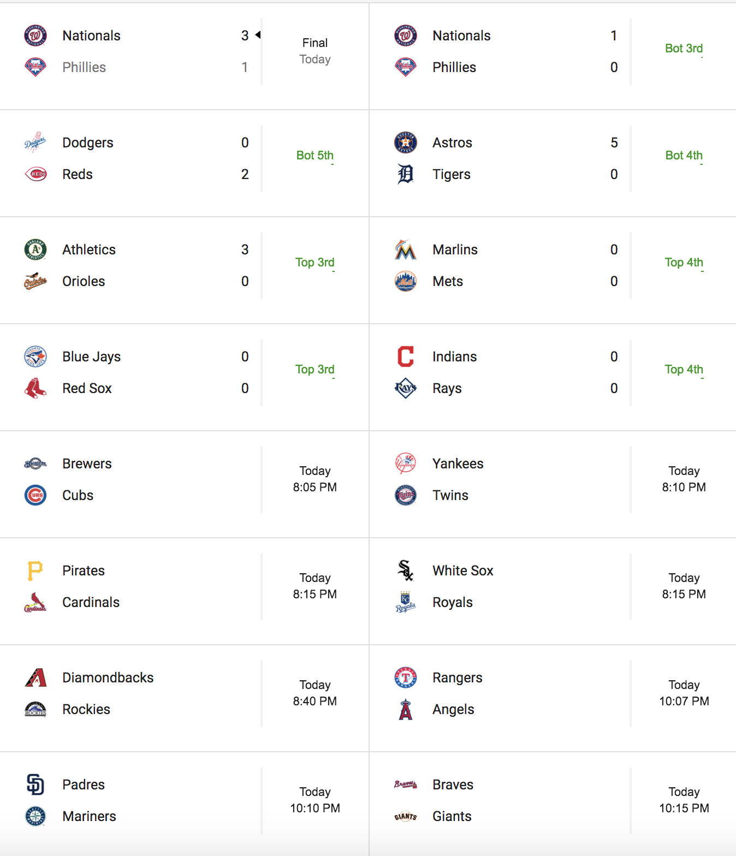This screenshot has width=736, height=856.
Task: Click the Mariners team name
Action: click(89, 816)
